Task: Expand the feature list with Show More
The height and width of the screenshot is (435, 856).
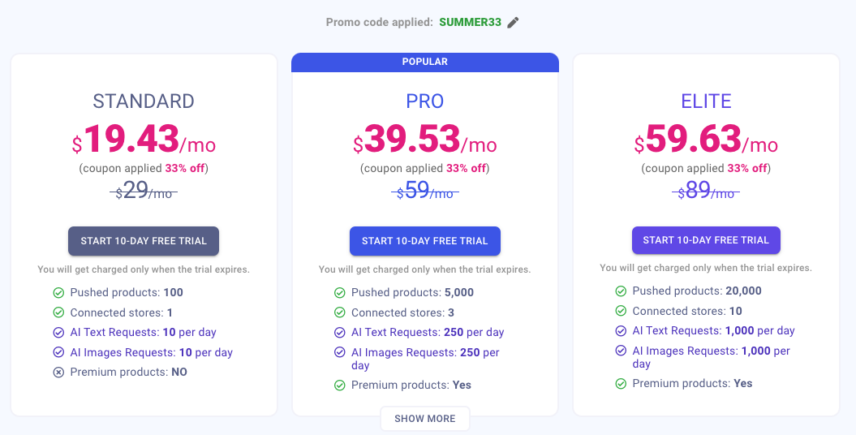Action: pos(425,419)
